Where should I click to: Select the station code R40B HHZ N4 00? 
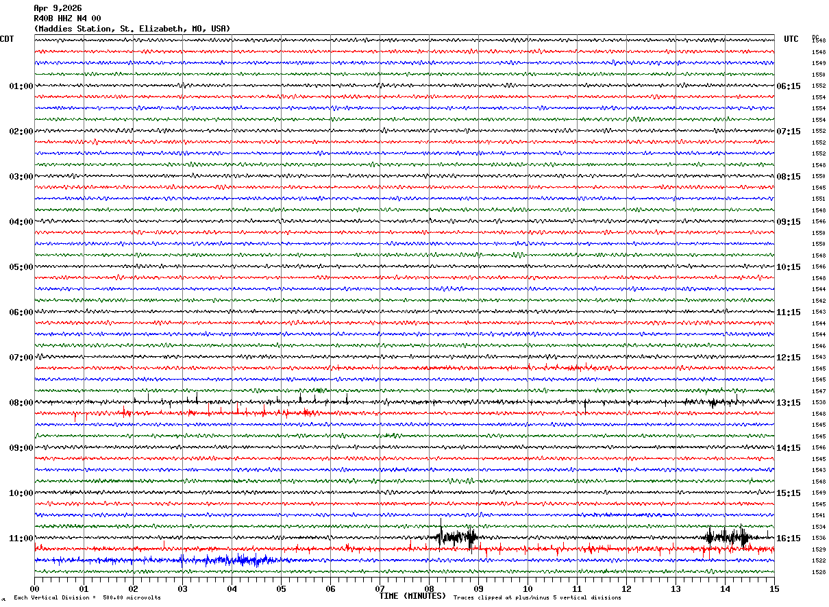tap(67, 18)
